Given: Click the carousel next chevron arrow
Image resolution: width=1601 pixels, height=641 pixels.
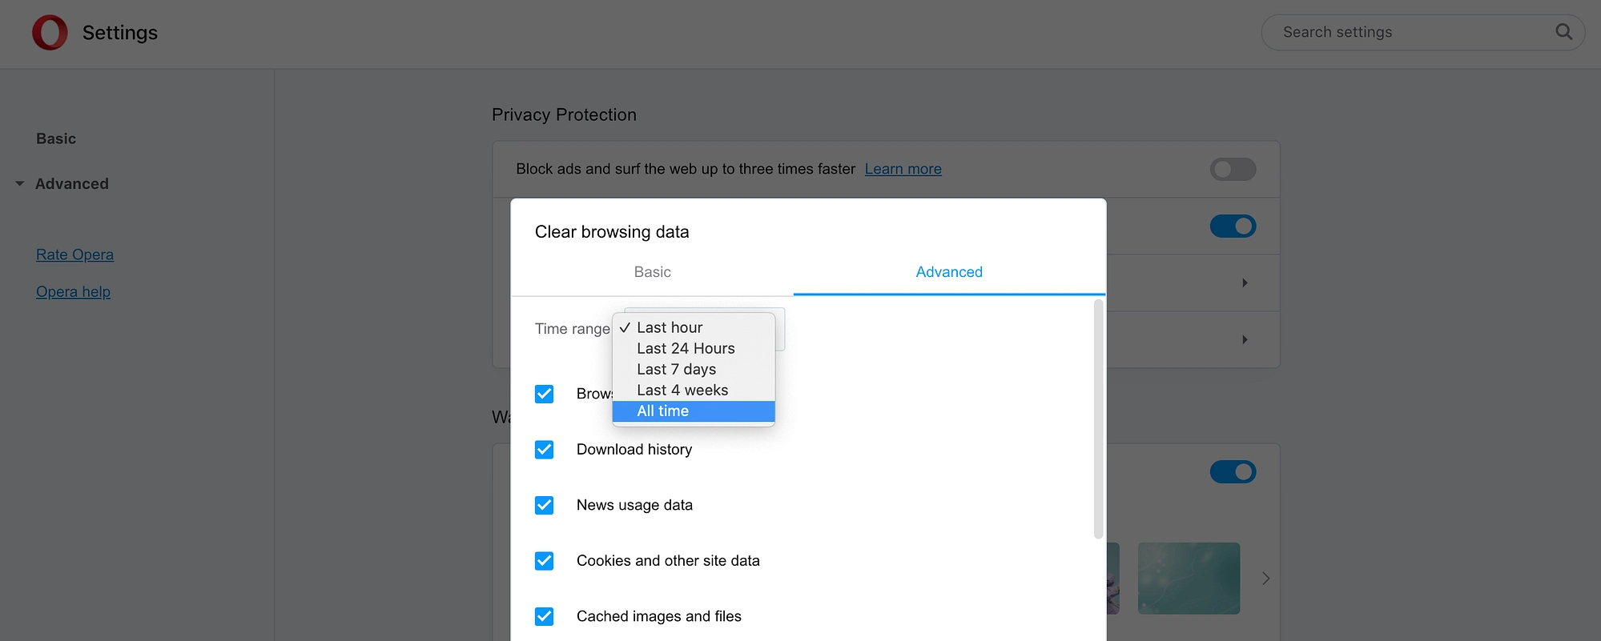Looking at the screenshot, I should (1265, 579).
